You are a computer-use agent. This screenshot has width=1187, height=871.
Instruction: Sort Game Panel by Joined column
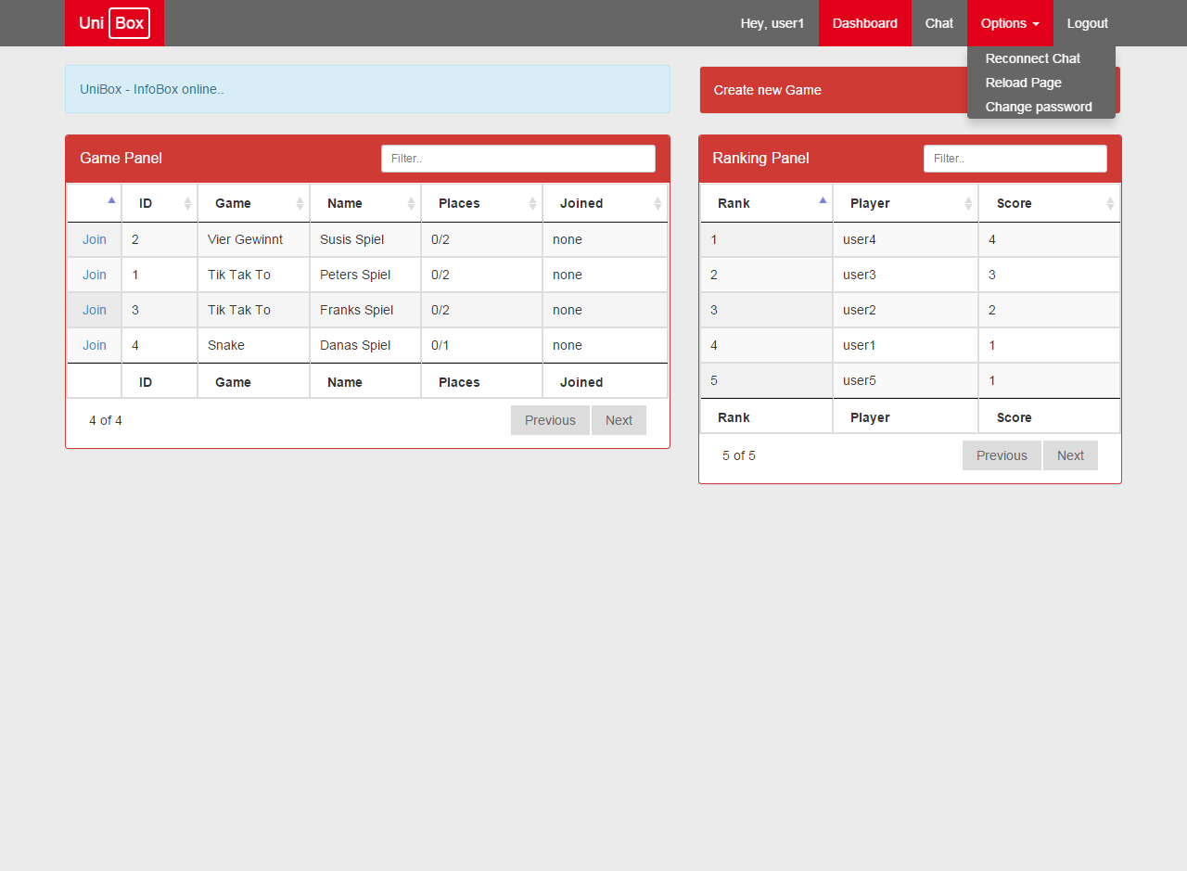[605, 203]
